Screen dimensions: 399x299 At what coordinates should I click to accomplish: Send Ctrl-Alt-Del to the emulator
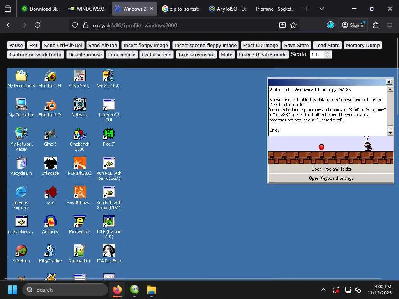[63, 45]
